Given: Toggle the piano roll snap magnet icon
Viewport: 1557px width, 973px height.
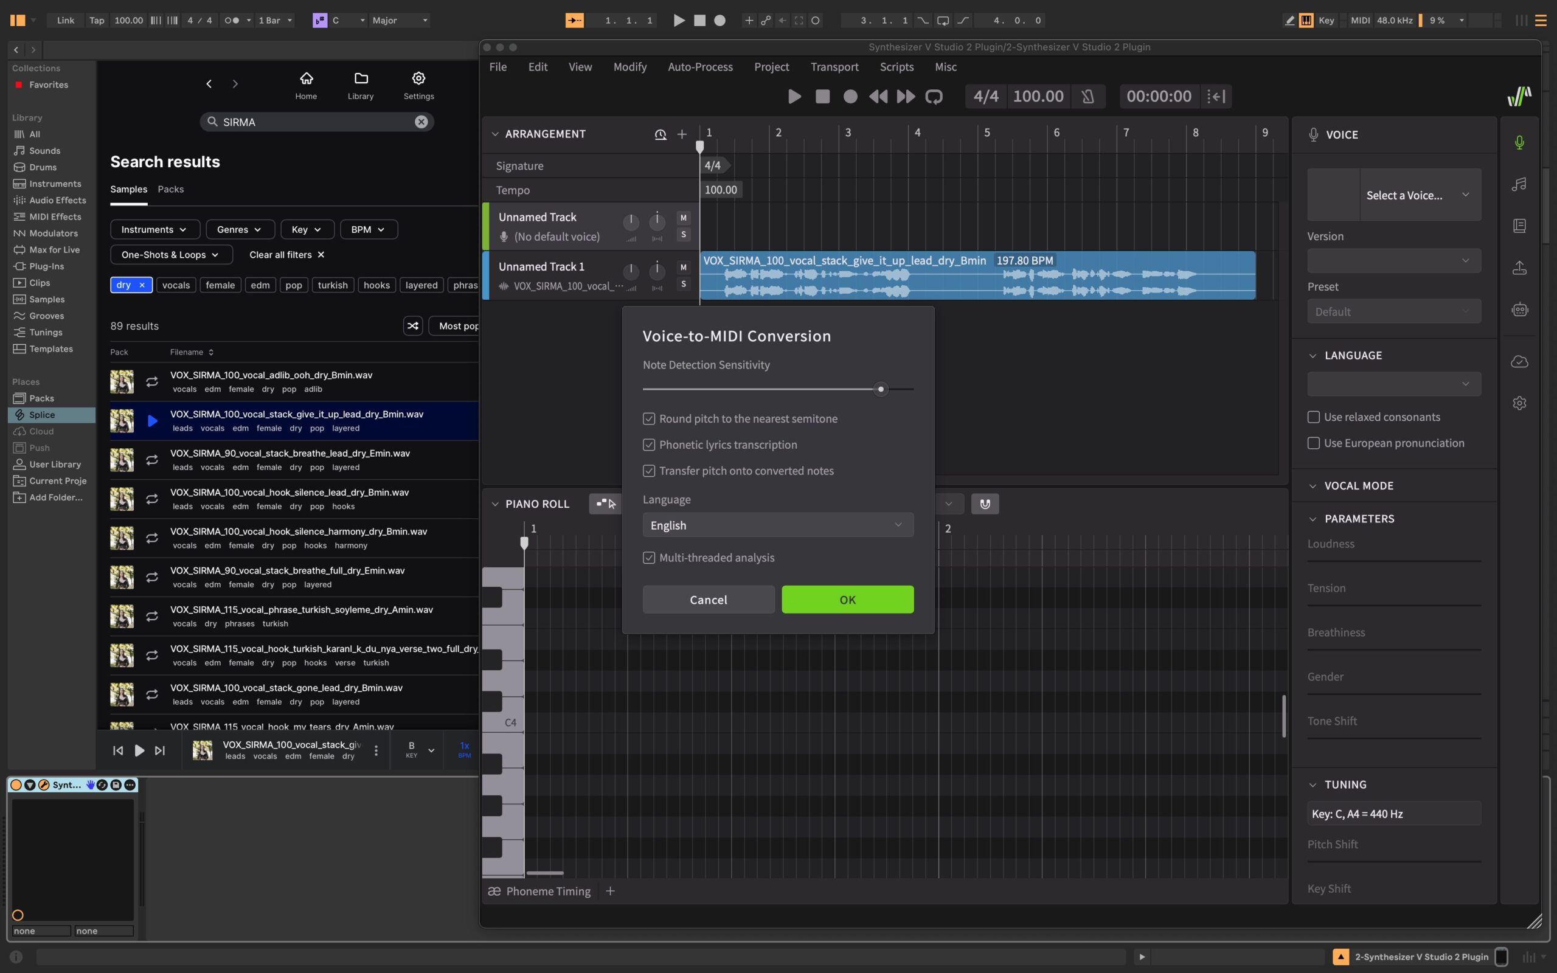Looking at the screenshot, I should (x=985, y=504).
